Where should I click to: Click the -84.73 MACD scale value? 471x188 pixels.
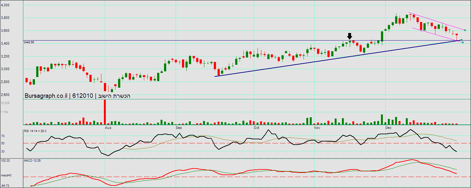tap(5, 186)
